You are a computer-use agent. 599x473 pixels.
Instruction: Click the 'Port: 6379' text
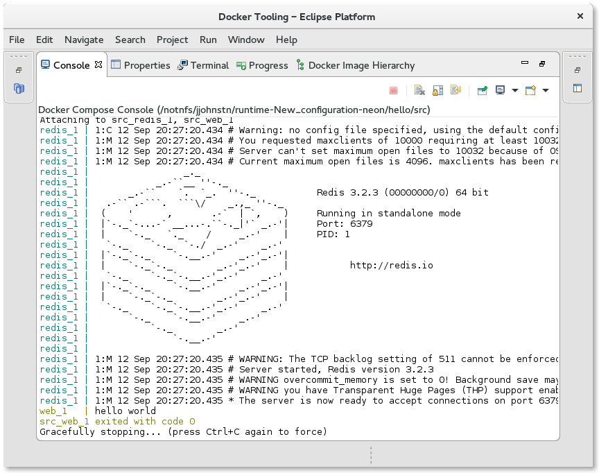pos(345,223)
